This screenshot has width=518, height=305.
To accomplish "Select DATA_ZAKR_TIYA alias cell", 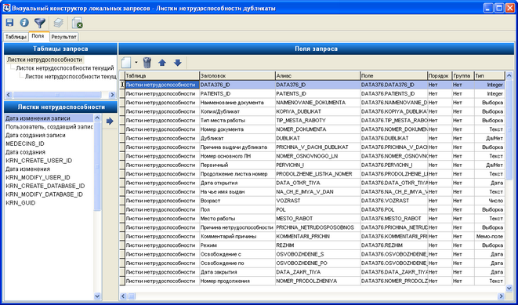I will (317, 272).
